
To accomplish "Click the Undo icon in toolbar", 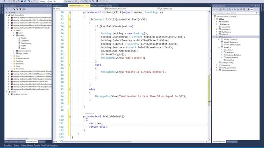I will pyautogui.click(x=29, y=1).
